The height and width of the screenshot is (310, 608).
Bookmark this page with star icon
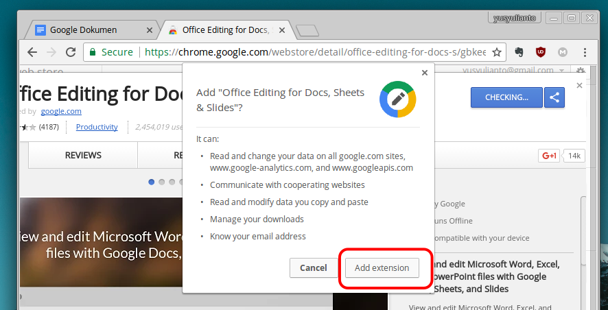(497, 52)
